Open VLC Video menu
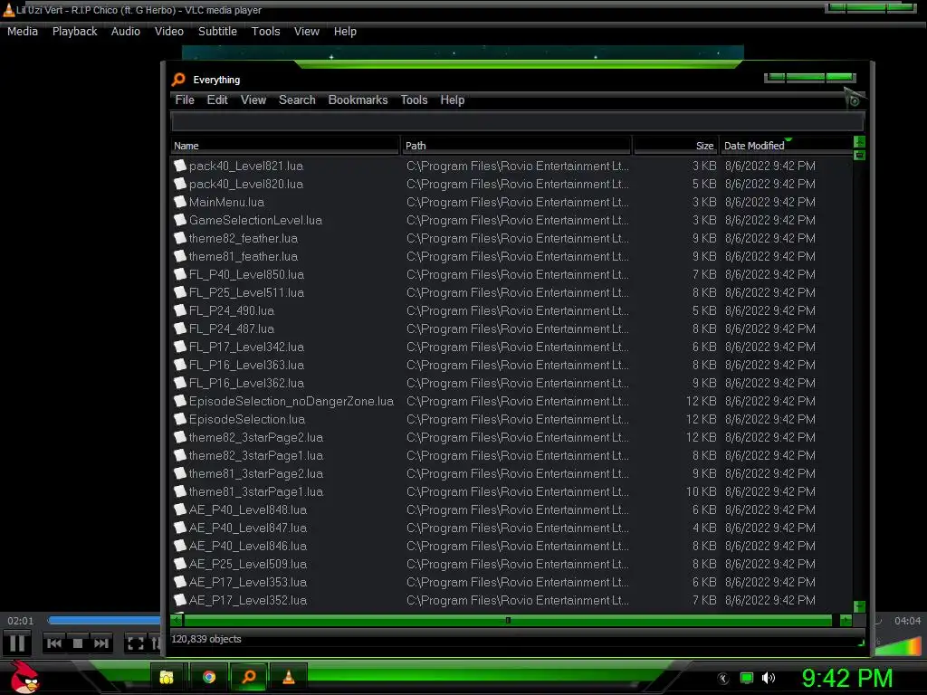Screen dimensions: 927x695 [169, 32]
